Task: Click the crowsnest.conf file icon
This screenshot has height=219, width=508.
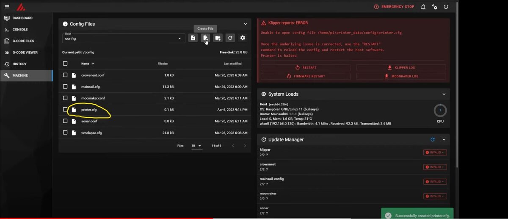Action: pyautogui.click(x=74, y=75)
